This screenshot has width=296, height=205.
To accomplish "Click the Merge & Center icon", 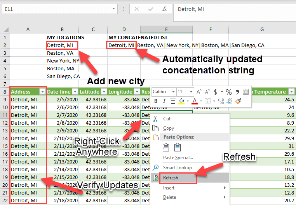I will click(246, 92).
